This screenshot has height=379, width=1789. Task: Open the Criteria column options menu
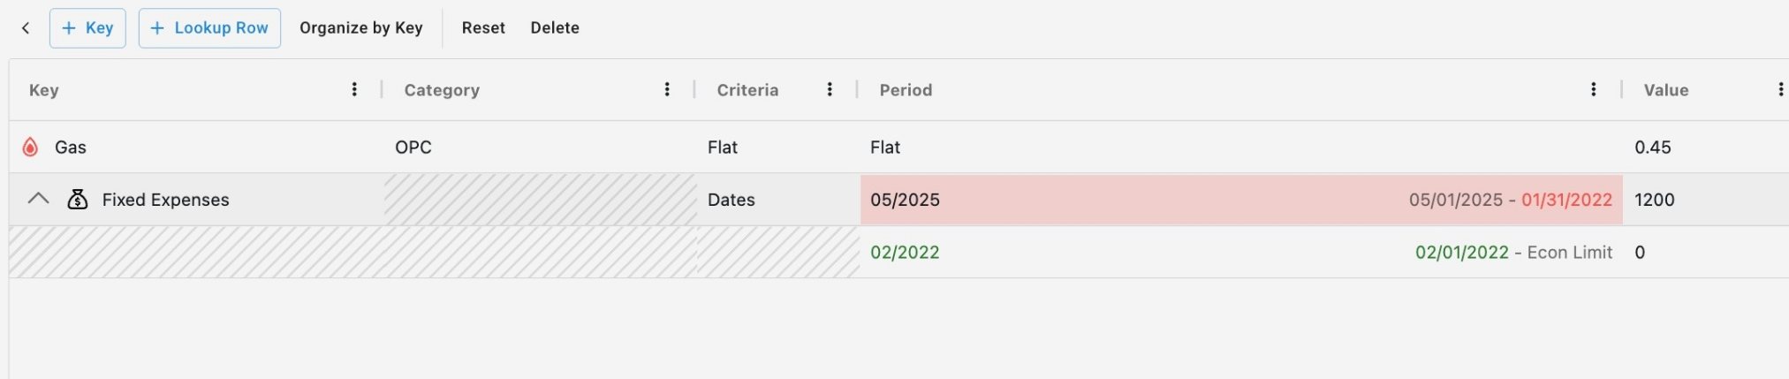[x=830, y=89]
